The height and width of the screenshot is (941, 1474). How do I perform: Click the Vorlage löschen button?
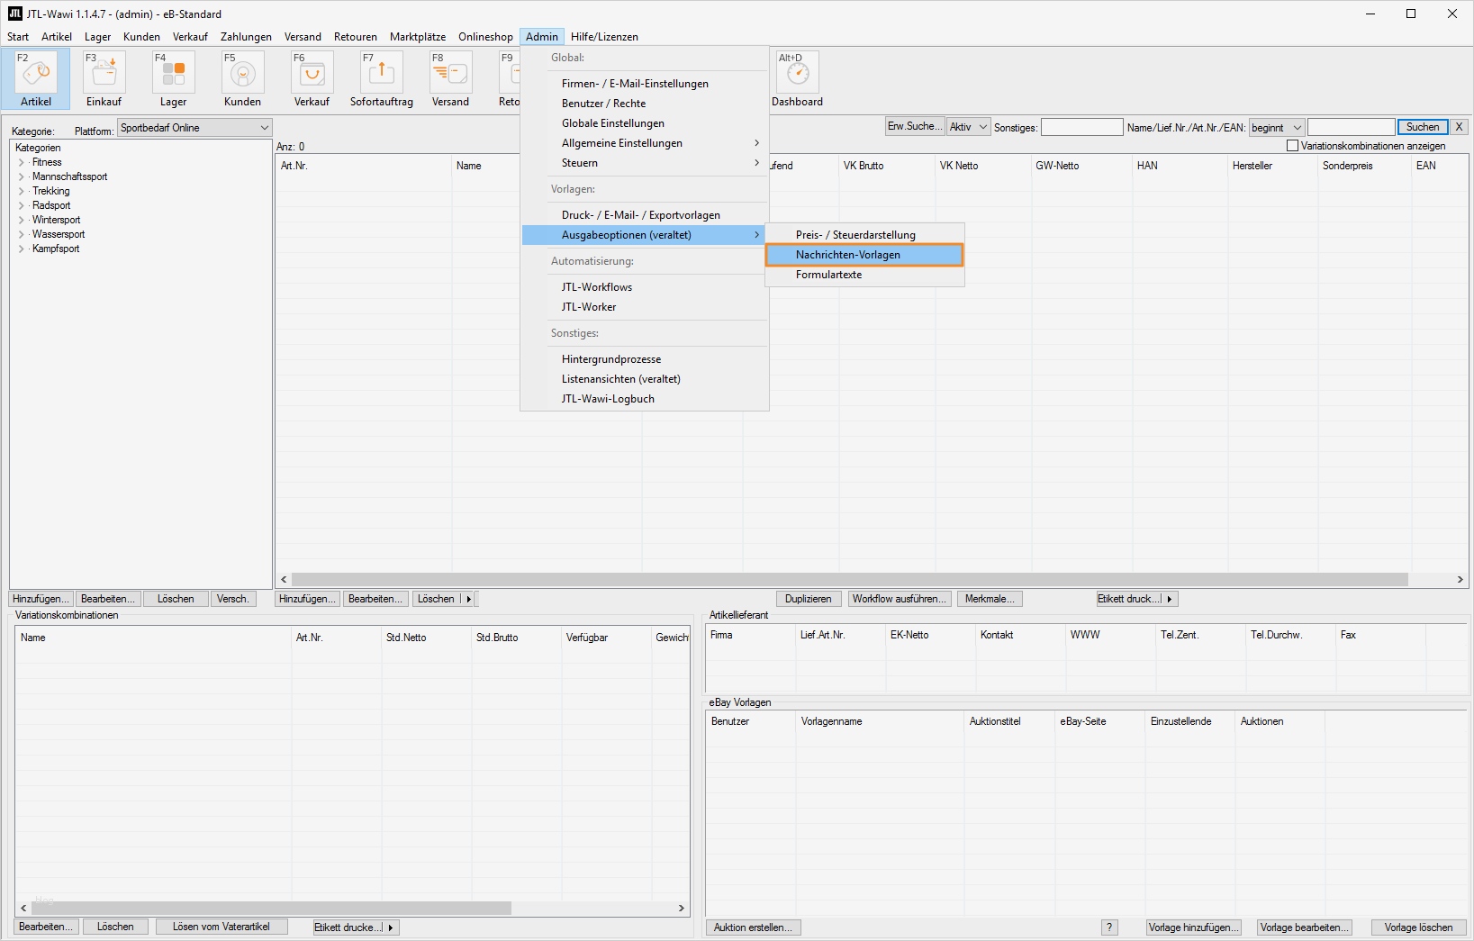[x=1419, y=927]
